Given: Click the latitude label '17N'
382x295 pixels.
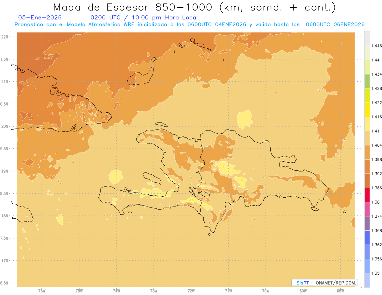Looking at the screenshot, I should pyautogui.click(x=5, y=261).
